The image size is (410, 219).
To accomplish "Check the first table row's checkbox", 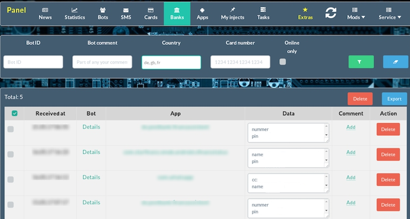I will point(11,129).
